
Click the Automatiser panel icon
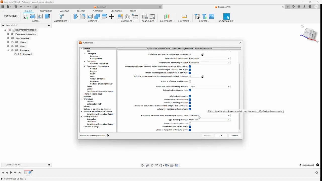point(61,16)
